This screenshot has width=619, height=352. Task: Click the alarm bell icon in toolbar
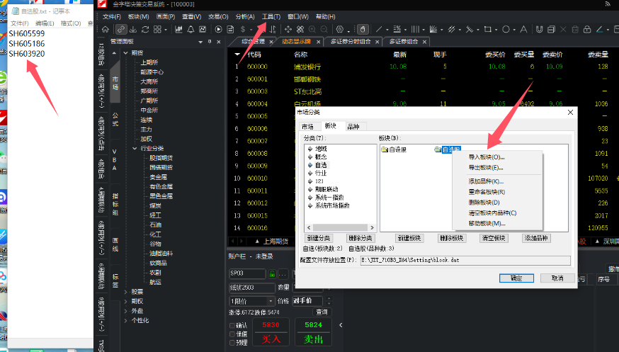tap(191, 29)
